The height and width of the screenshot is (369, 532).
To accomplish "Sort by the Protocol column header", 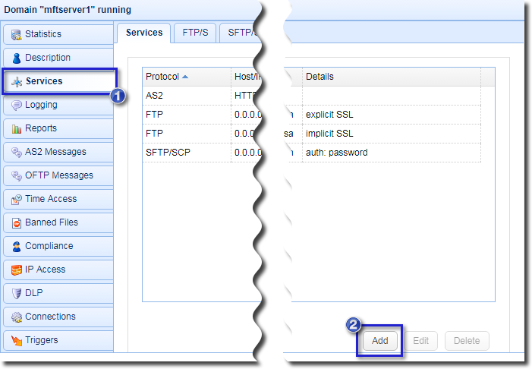I will (187, 77).
